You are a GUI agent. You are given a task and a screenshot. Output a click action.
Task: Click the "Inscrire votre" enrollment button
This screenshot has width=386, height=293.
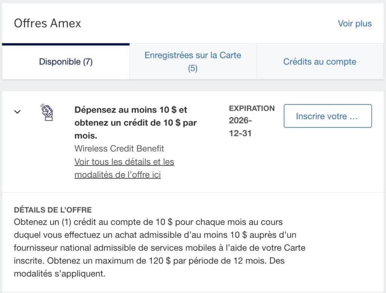click(327, 116)
